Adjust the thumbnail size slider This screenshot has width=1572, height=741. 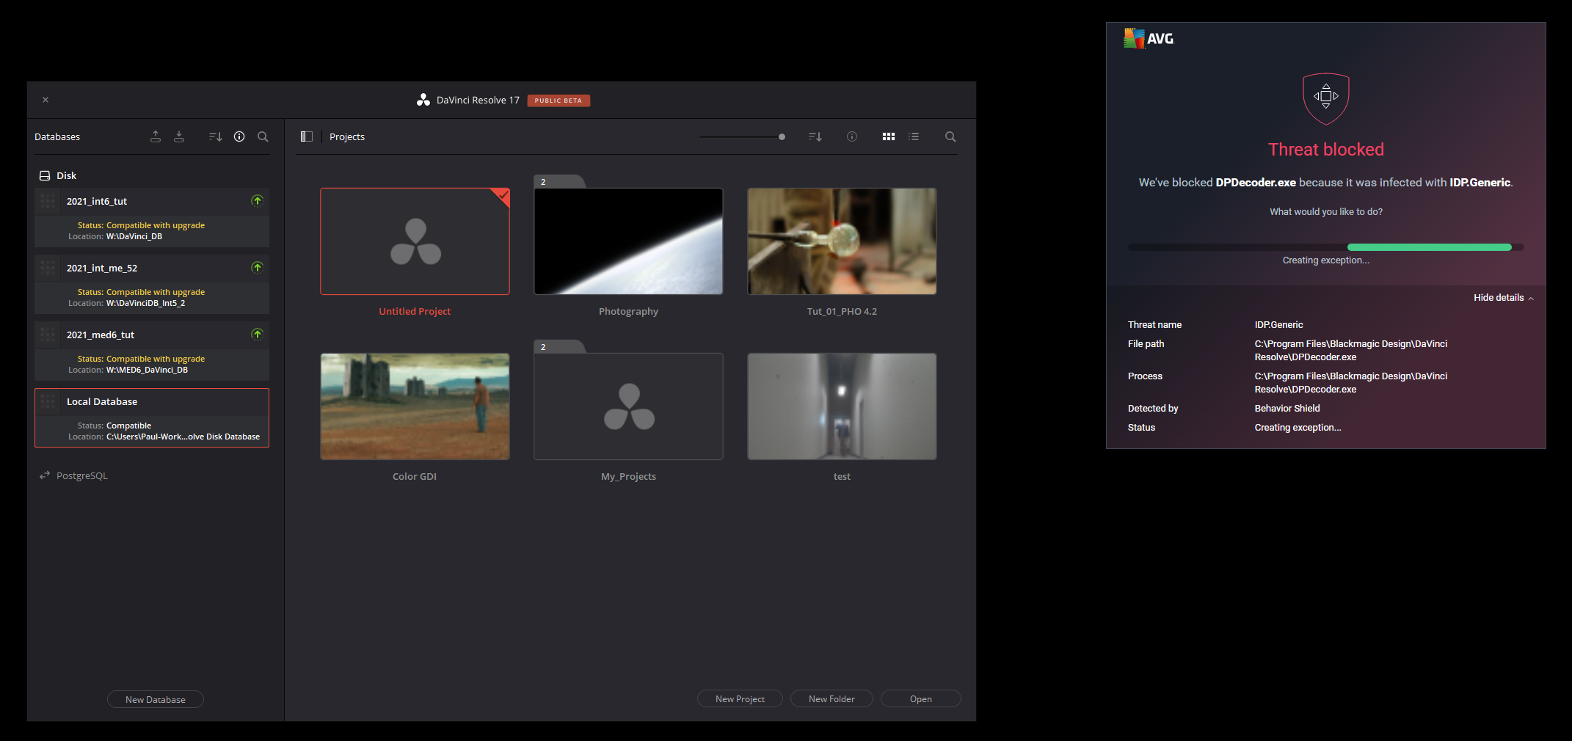tap(742, 136)
